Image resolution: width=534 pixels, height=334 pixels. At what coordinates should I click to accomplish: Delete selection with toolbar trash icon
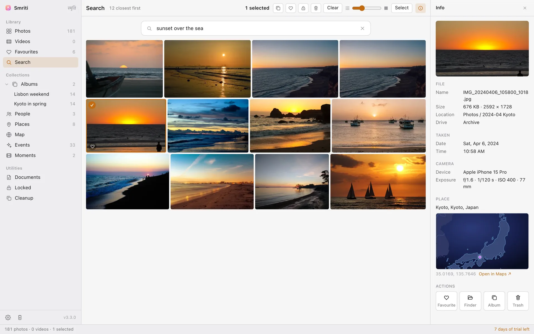(x=316, y=8)
